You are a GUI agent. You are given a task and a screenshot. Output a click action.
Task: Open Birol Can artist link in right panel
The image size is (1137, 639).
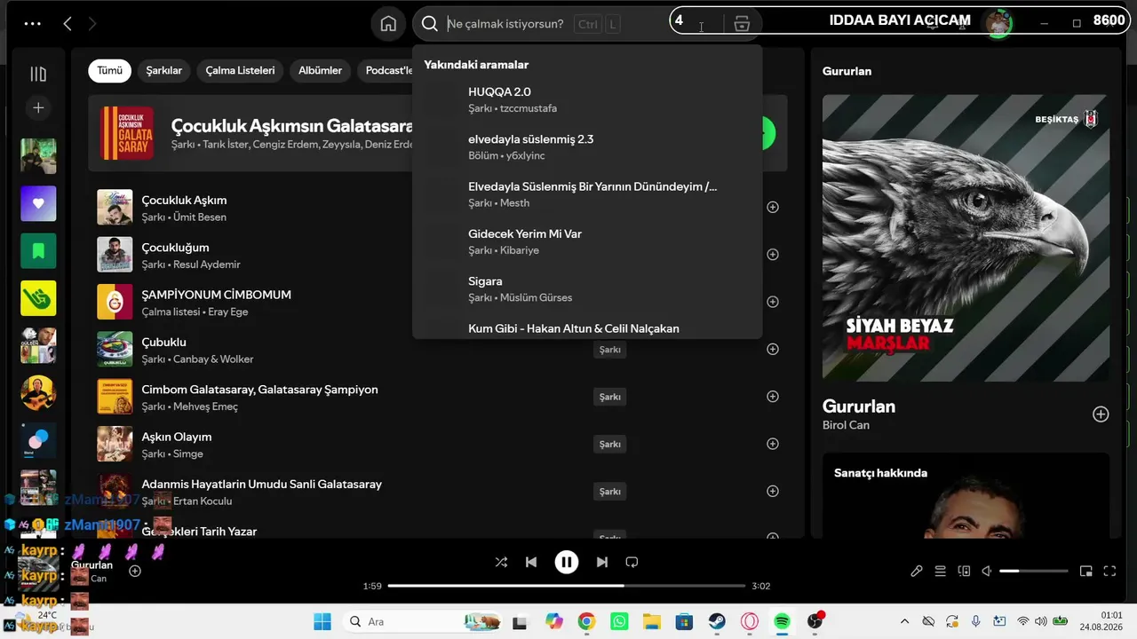(846, 425)
